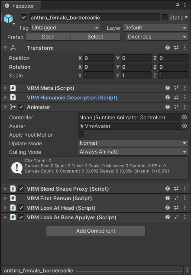Click the prefab Open button
191x275 pixels.
click(48, 37)
